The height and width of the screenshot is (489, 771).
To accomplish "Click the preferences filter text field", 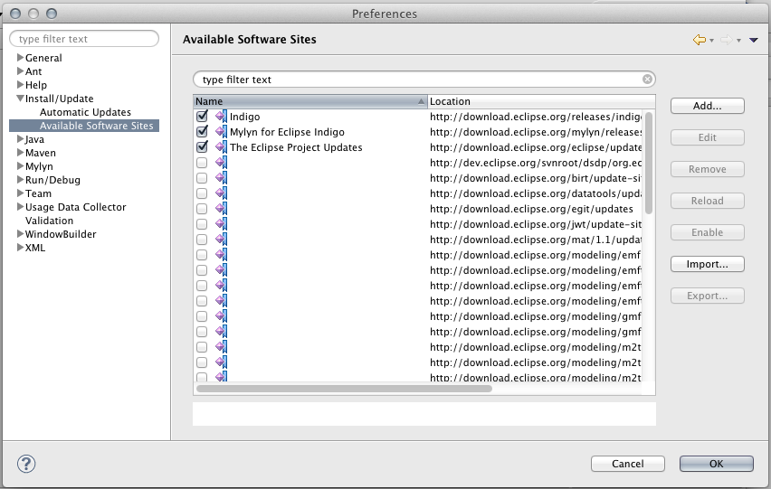I will (86, 39).
